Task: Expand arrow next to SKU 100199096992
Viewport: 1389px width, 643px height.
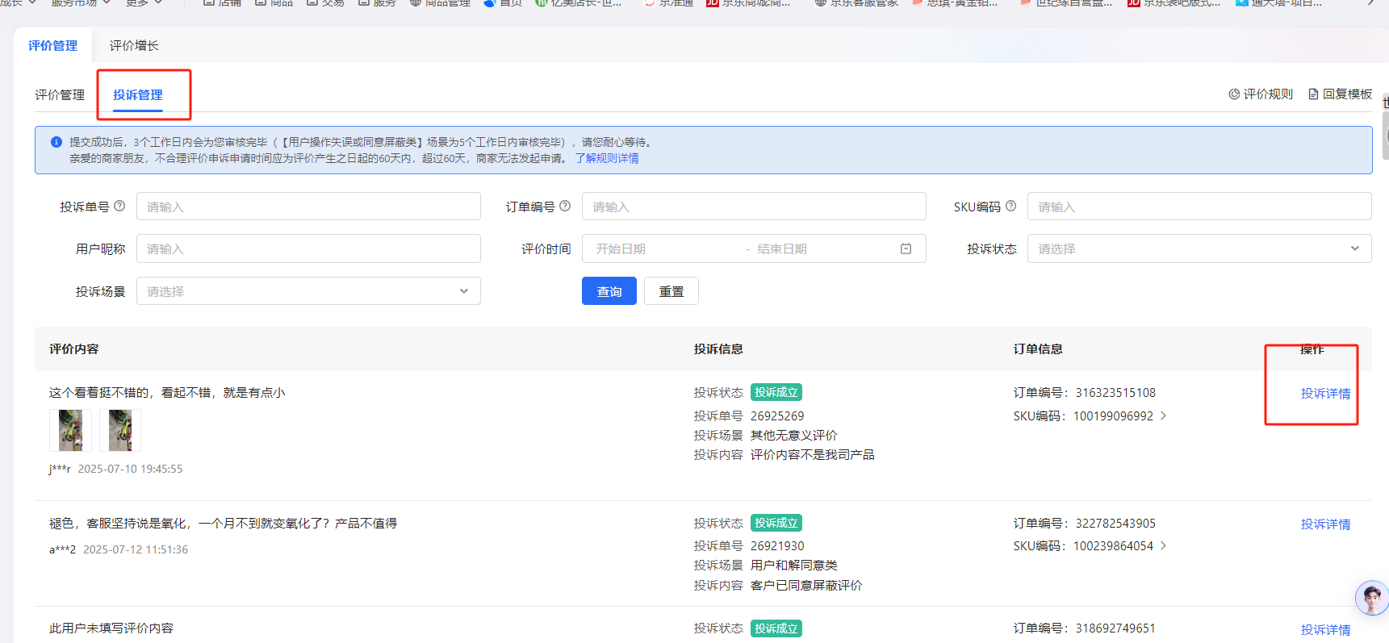Action: coord(1163,416)
